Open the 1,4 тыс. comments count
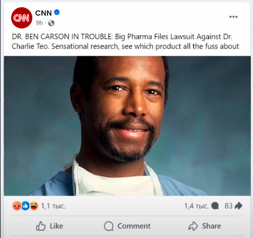Viewport: 253px width, 238px height. 197,206
